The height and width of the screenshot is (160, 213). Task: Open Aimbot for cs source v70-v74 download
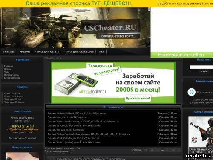[83, 122]
